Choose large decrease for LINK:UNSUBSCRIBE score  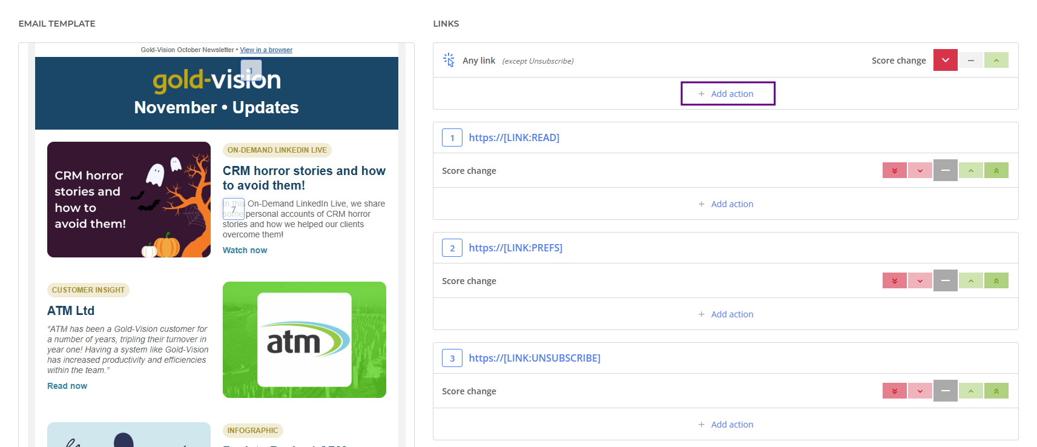(894, 391)
